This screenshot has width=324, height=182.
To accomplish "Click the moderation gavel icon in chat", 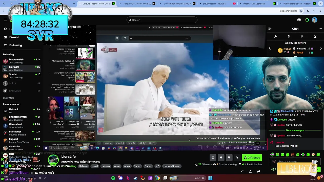I will tap(275, 36).
